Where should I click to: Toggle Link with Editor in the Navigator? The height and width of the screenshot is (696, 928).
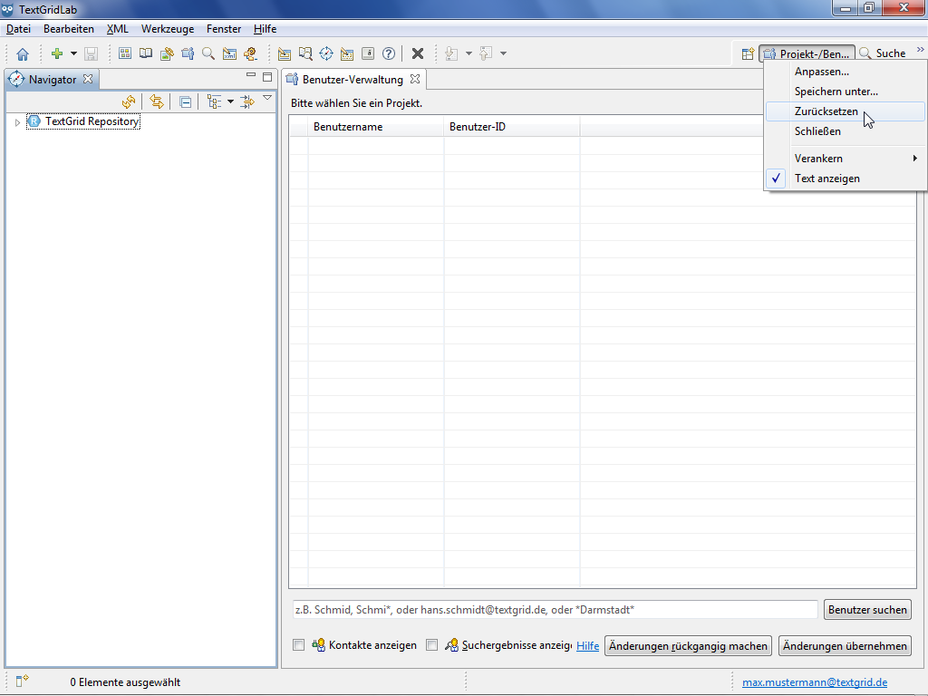point(157,102)
